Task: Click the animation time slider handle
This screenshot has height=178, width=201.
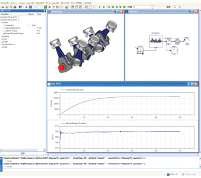Action: click(152, 7)
